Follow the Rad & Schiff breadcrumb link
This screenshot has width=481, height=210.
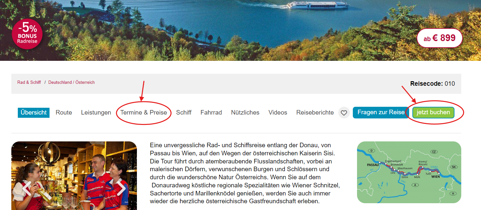29,83
